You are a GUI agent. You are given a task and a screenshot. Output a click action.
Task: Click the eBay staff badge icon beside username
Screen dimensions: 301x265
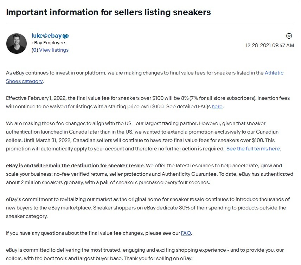pyautogui.click(x=66, y=36)
